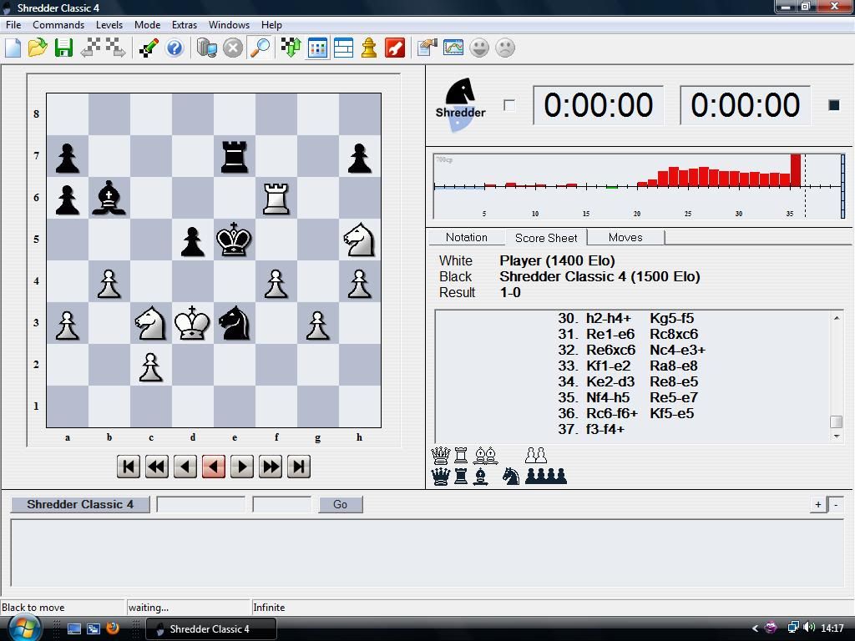Click move Re6xc6 in the score sheet
Viewport: 855px width, 641px height.
coord(610,351)
